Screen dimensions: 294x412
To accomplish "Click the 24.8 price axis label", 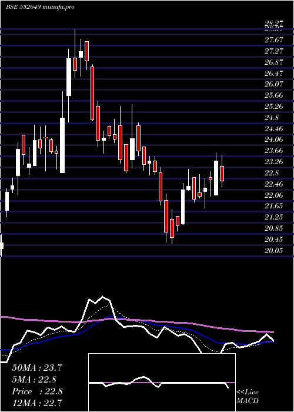I will 272,118.
